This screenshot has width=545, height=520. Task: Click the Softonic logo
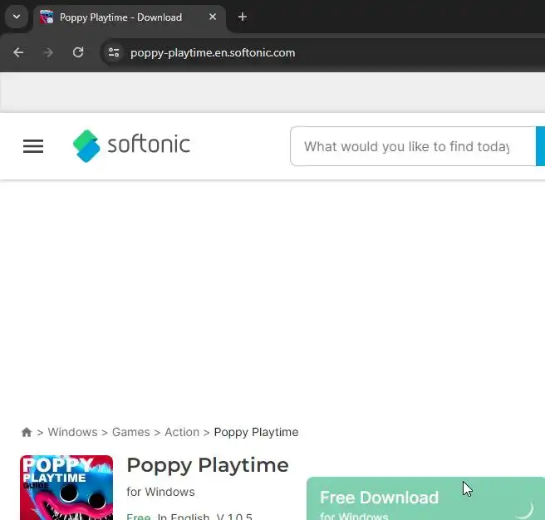[131, 145]
